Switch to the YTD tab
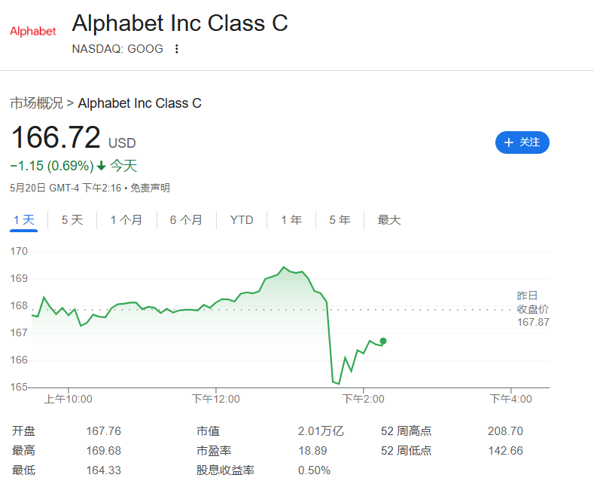This screenshot has height=481, width=594. tap(242, 220)
